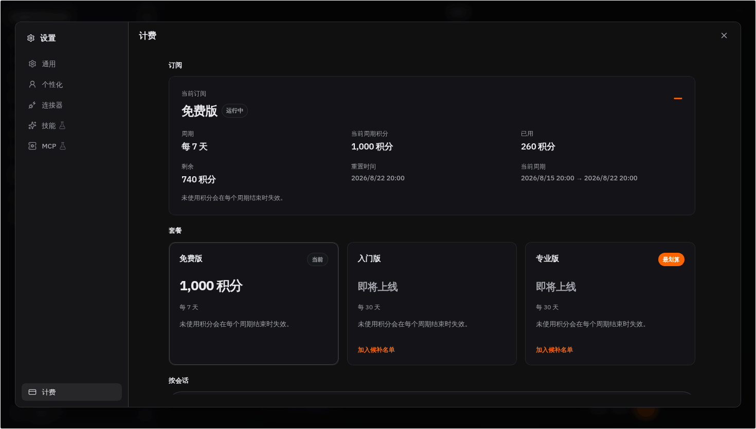756x429 pixels.
Task: Click the 按会话 section heading
Action: [x=178, y=381]
